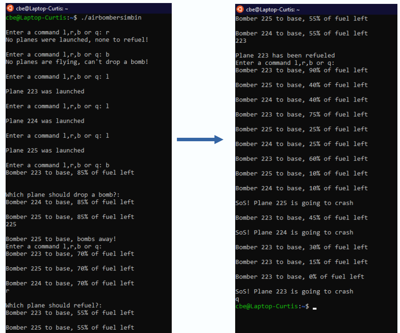Click 'Which plane should drop a bomb?:' prompt
The width and height of the screenshot is (400, 333).
[63, 195]
